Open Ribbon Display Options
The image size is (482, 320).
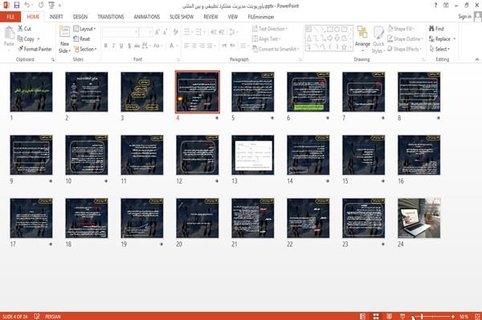tap(446, 6)
